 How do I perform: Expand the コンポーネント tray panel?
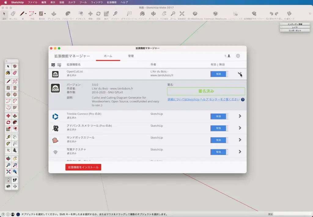coord(295,31)
